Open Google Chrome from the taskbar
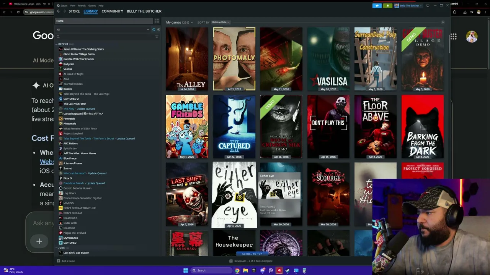This screenshot has width=490, height=275. [237, 270]
